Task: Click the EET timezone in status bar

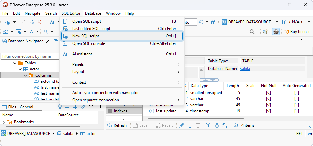Action: pyautogui.click(x=300, y=134)
